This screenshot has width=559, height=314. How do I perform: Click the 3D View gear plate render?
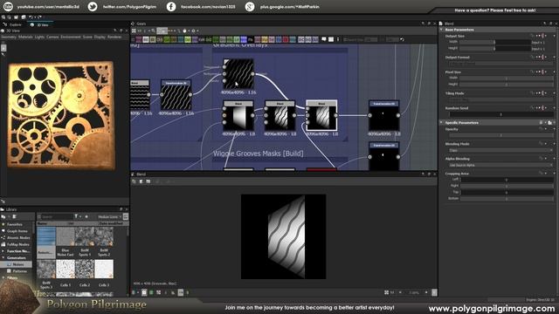tap(61, 115)
